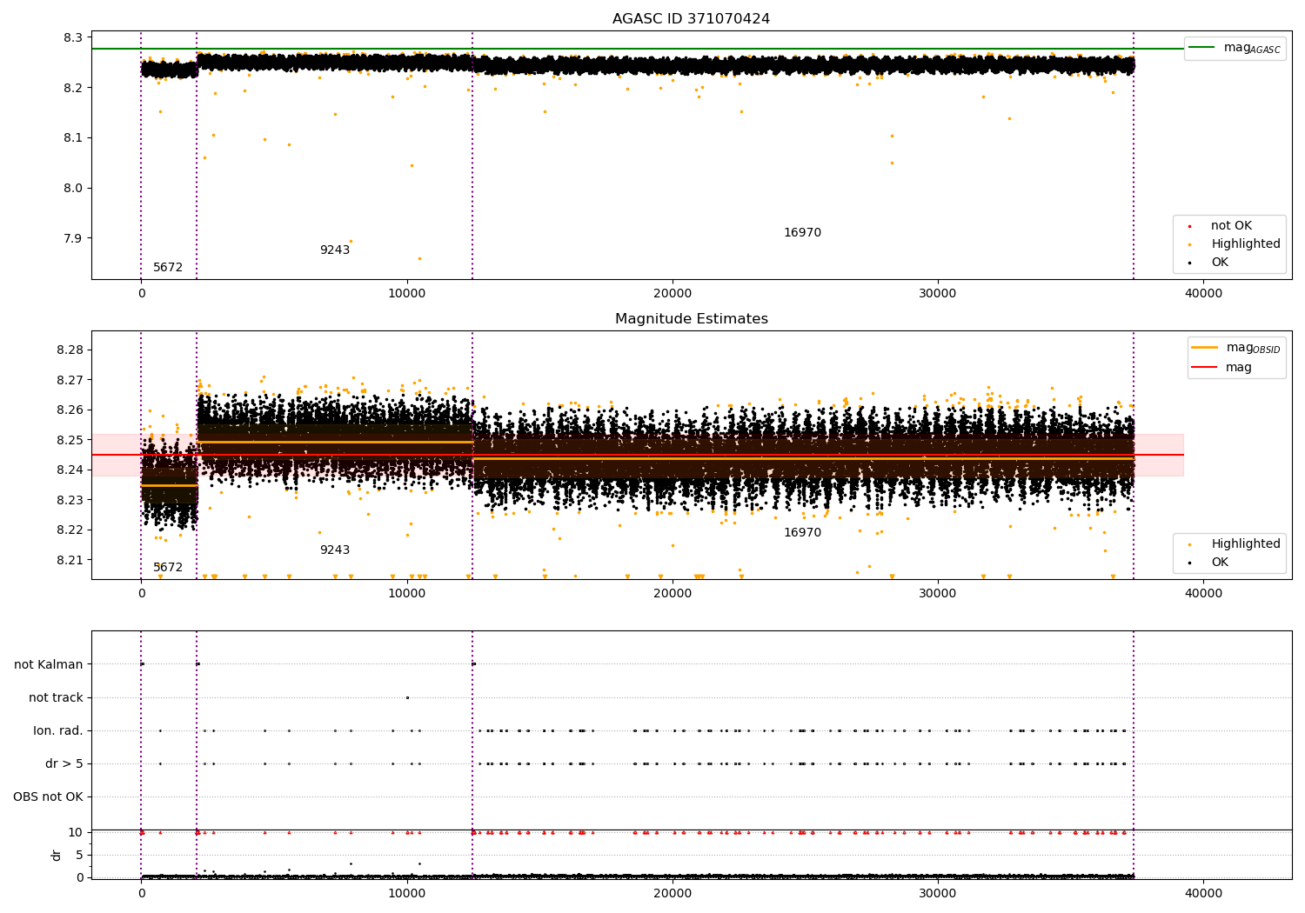Click the 'not track' row label
Screen dimensions: 1305x913
click(56, 697)
